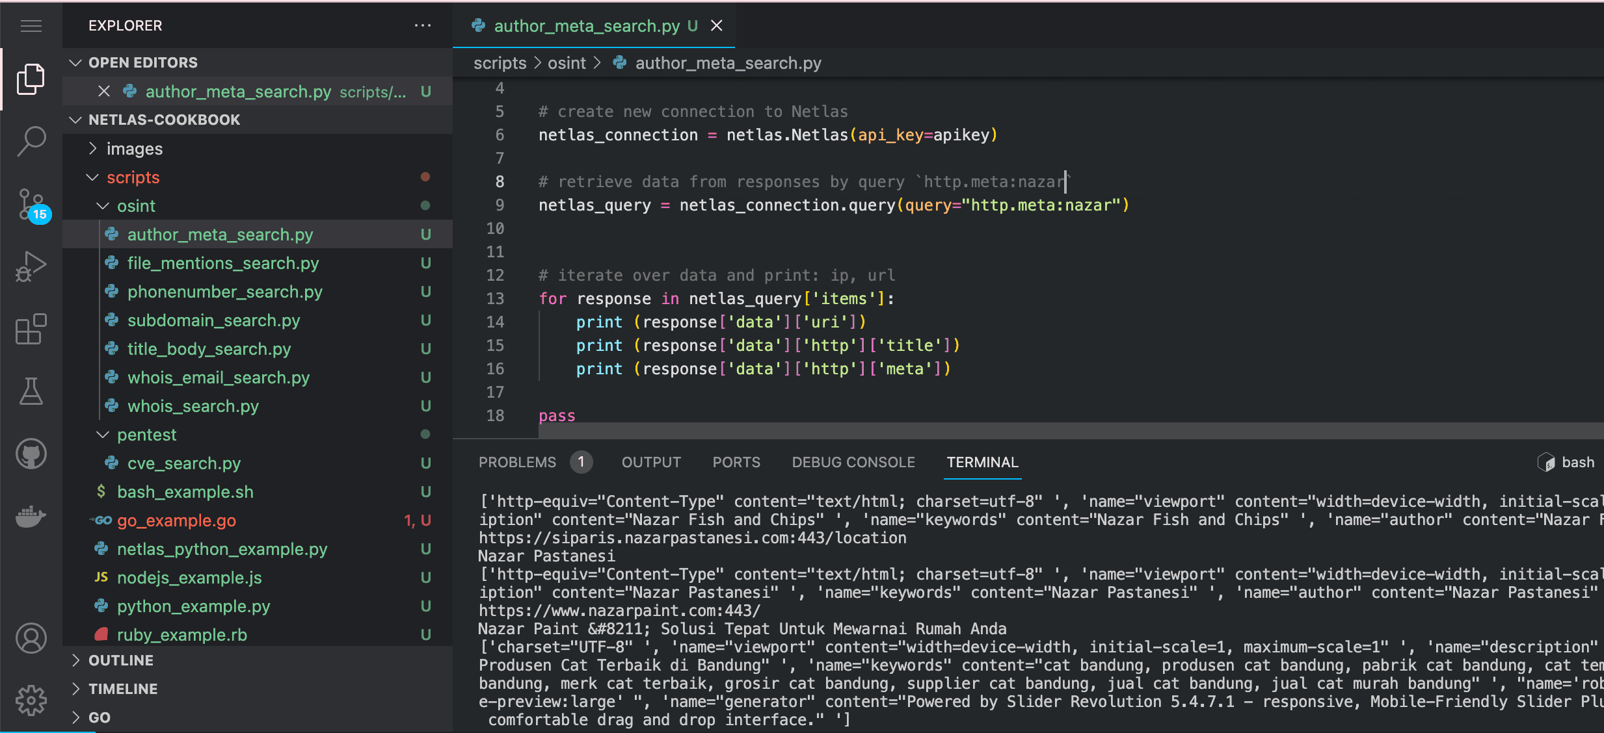Viewport: 1604px width, 733px height.
Task: Expand the OUTLINE section
Action: pos(121,660)
